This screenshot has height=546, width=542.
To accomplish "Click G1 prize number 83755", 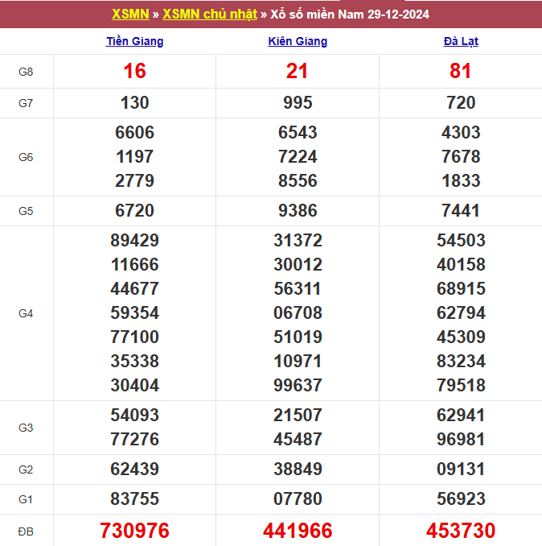I will coord(135,499).
